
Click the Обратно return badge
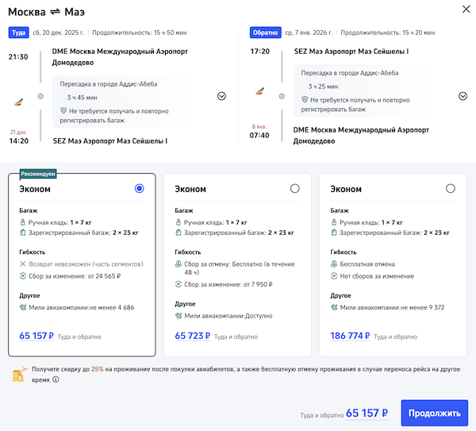tap(264, 33)
